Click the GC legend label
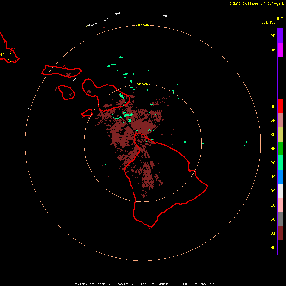Viewport: 286px width, 286px height. tap(273, 219)
